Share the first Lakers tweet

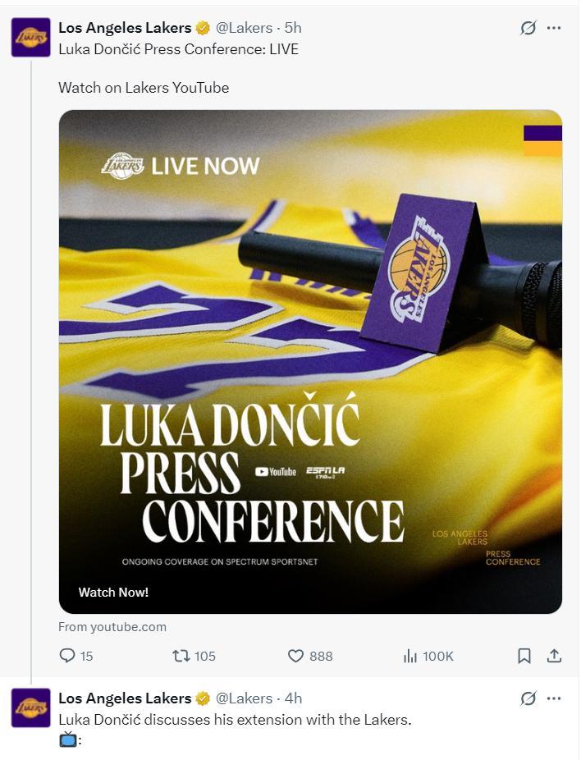(555, 656)
